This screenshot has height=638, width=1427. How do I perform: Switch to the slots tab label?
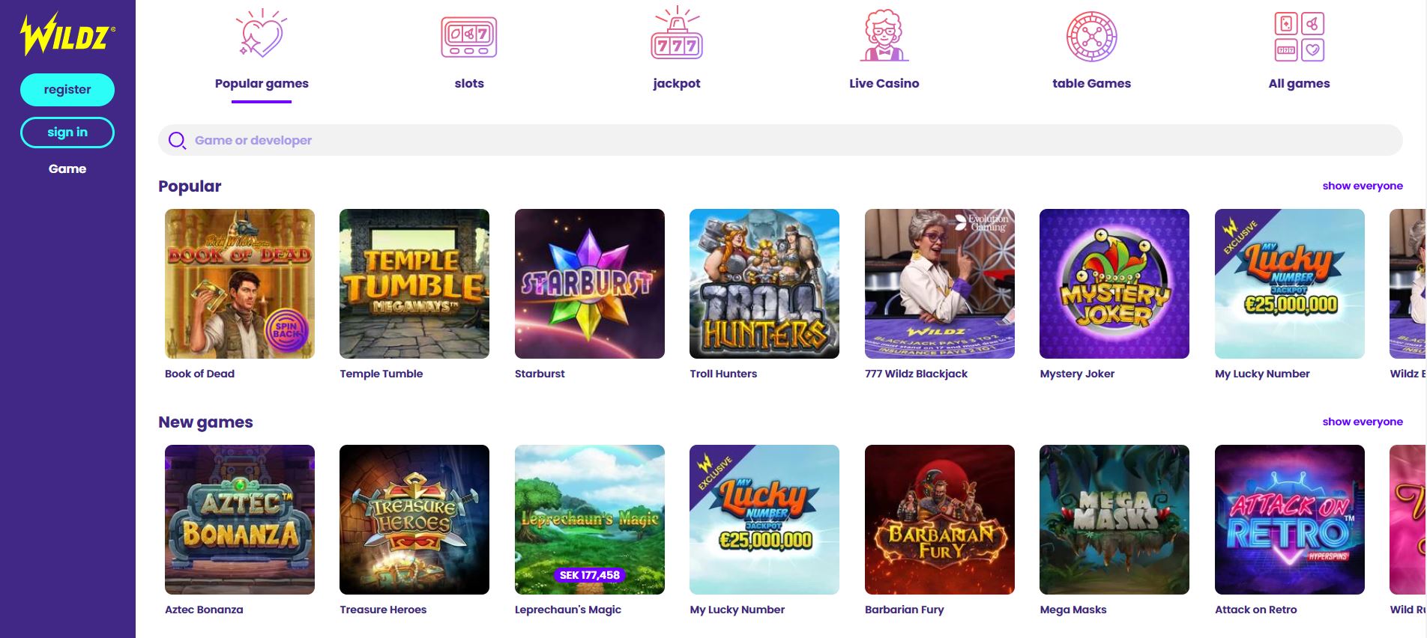(x=469, y=83)
